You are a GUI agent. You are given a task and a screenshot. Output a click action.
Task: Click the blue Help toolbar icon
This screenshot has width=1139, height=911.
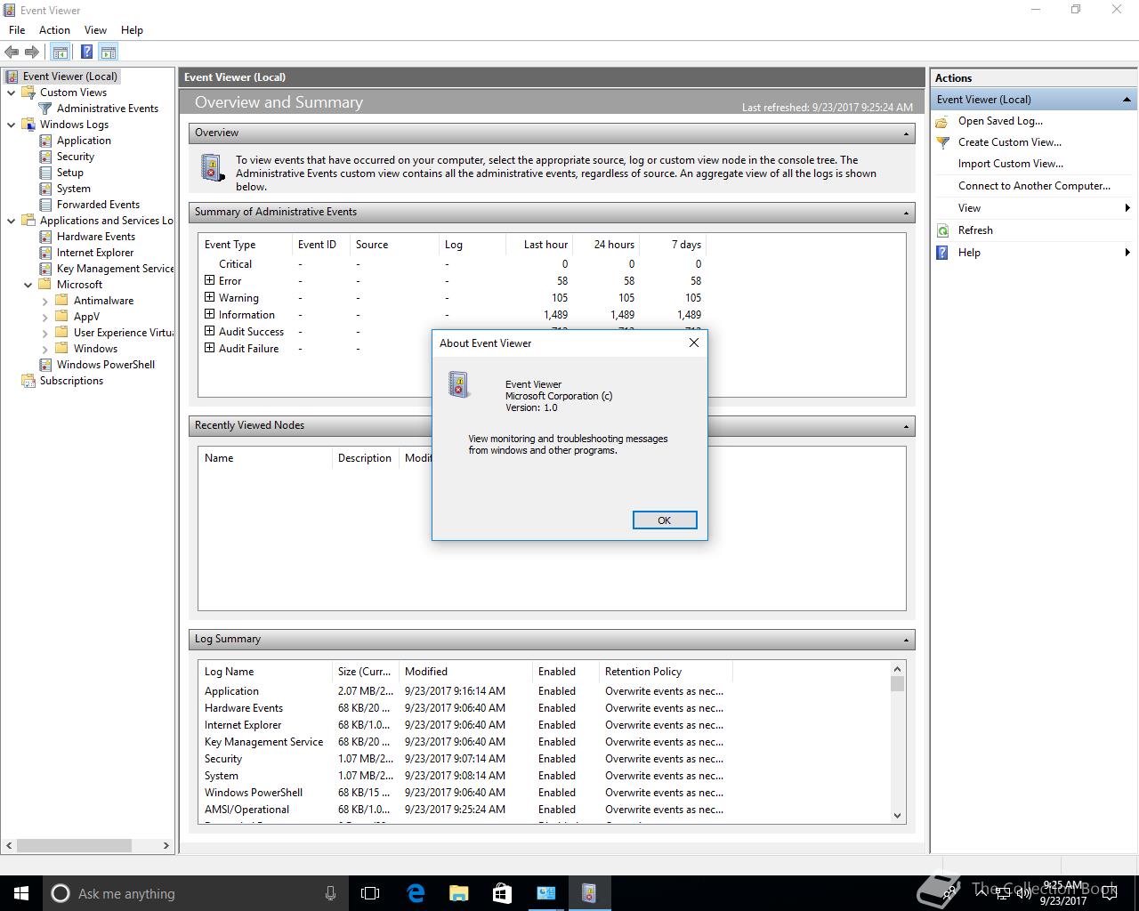[86, 52]
